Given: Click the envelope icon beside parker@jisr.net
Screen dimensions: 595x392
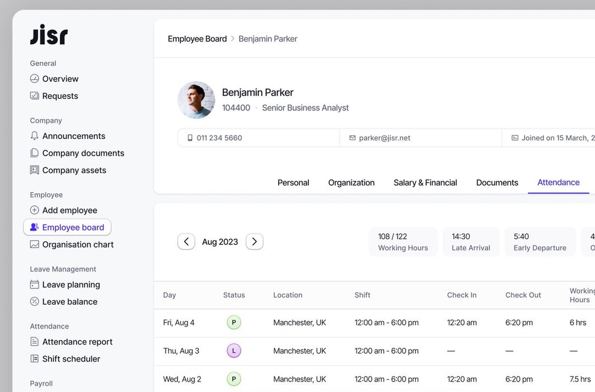Looking at the screenshot, I should point(353,138).
